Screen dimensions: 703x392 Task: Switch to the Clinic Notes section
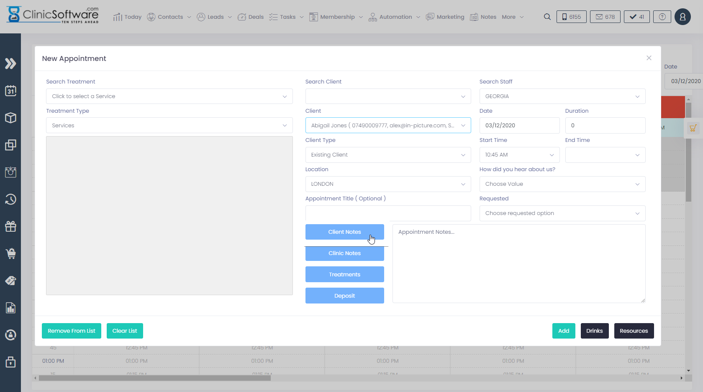click(x=344, y=253)
